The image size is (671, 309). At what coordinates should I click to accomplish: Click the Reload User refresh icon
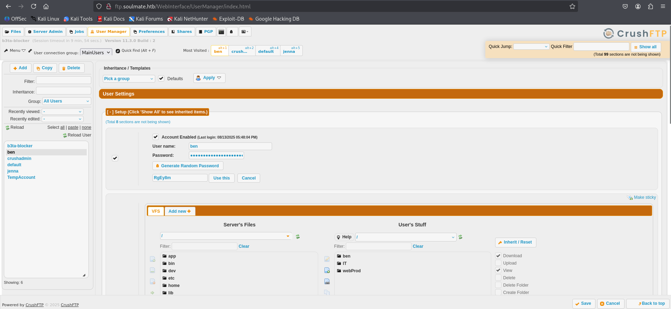click(x=65, y=135)
